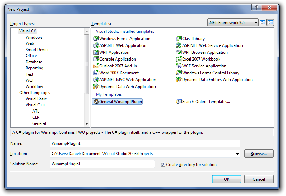Select ASP.NET MVC Web Application icon
Image resolution: width=286 pixels, height=196 pixels.
pos(96,80)
